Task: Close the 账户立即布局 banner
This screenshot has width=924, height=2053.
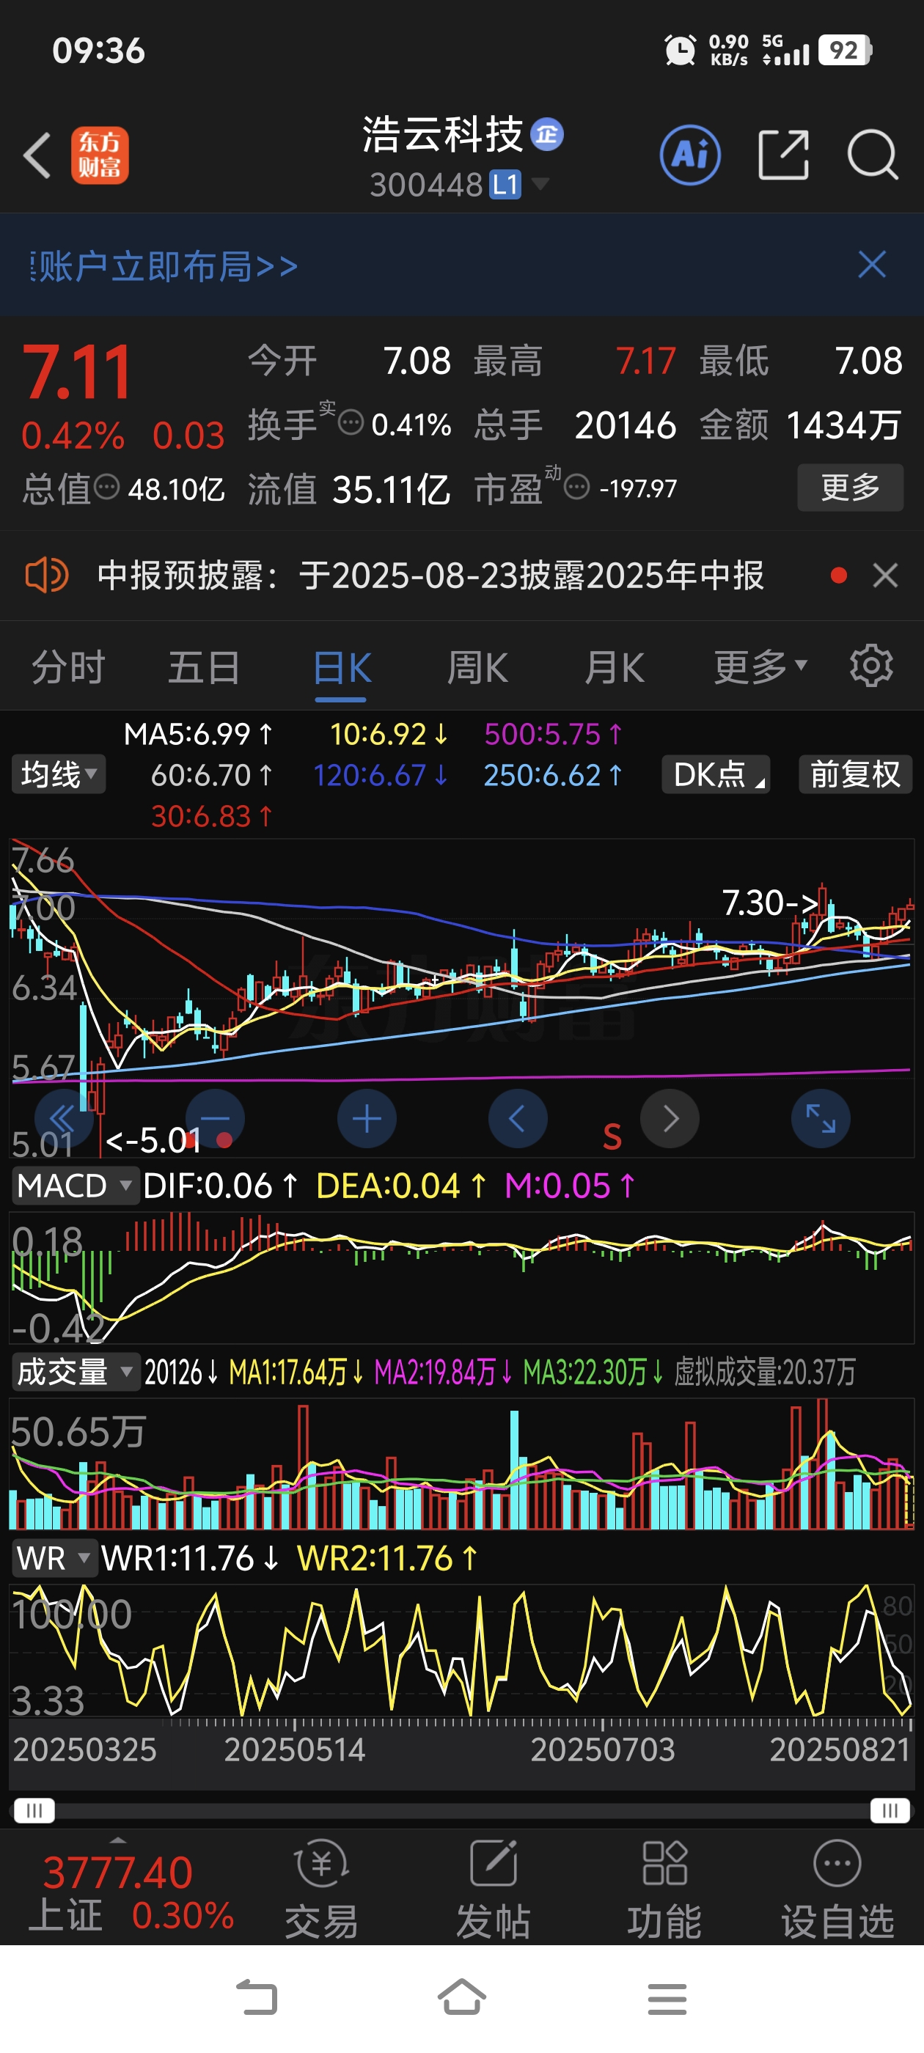Action: point(872,265)
